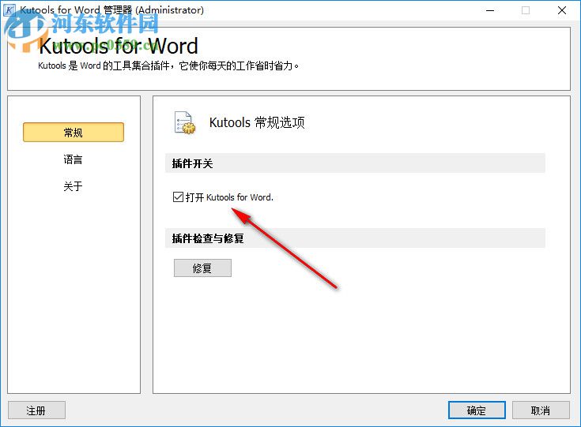
Task: Open the 语言 settings section
Action: click(73, 159)
